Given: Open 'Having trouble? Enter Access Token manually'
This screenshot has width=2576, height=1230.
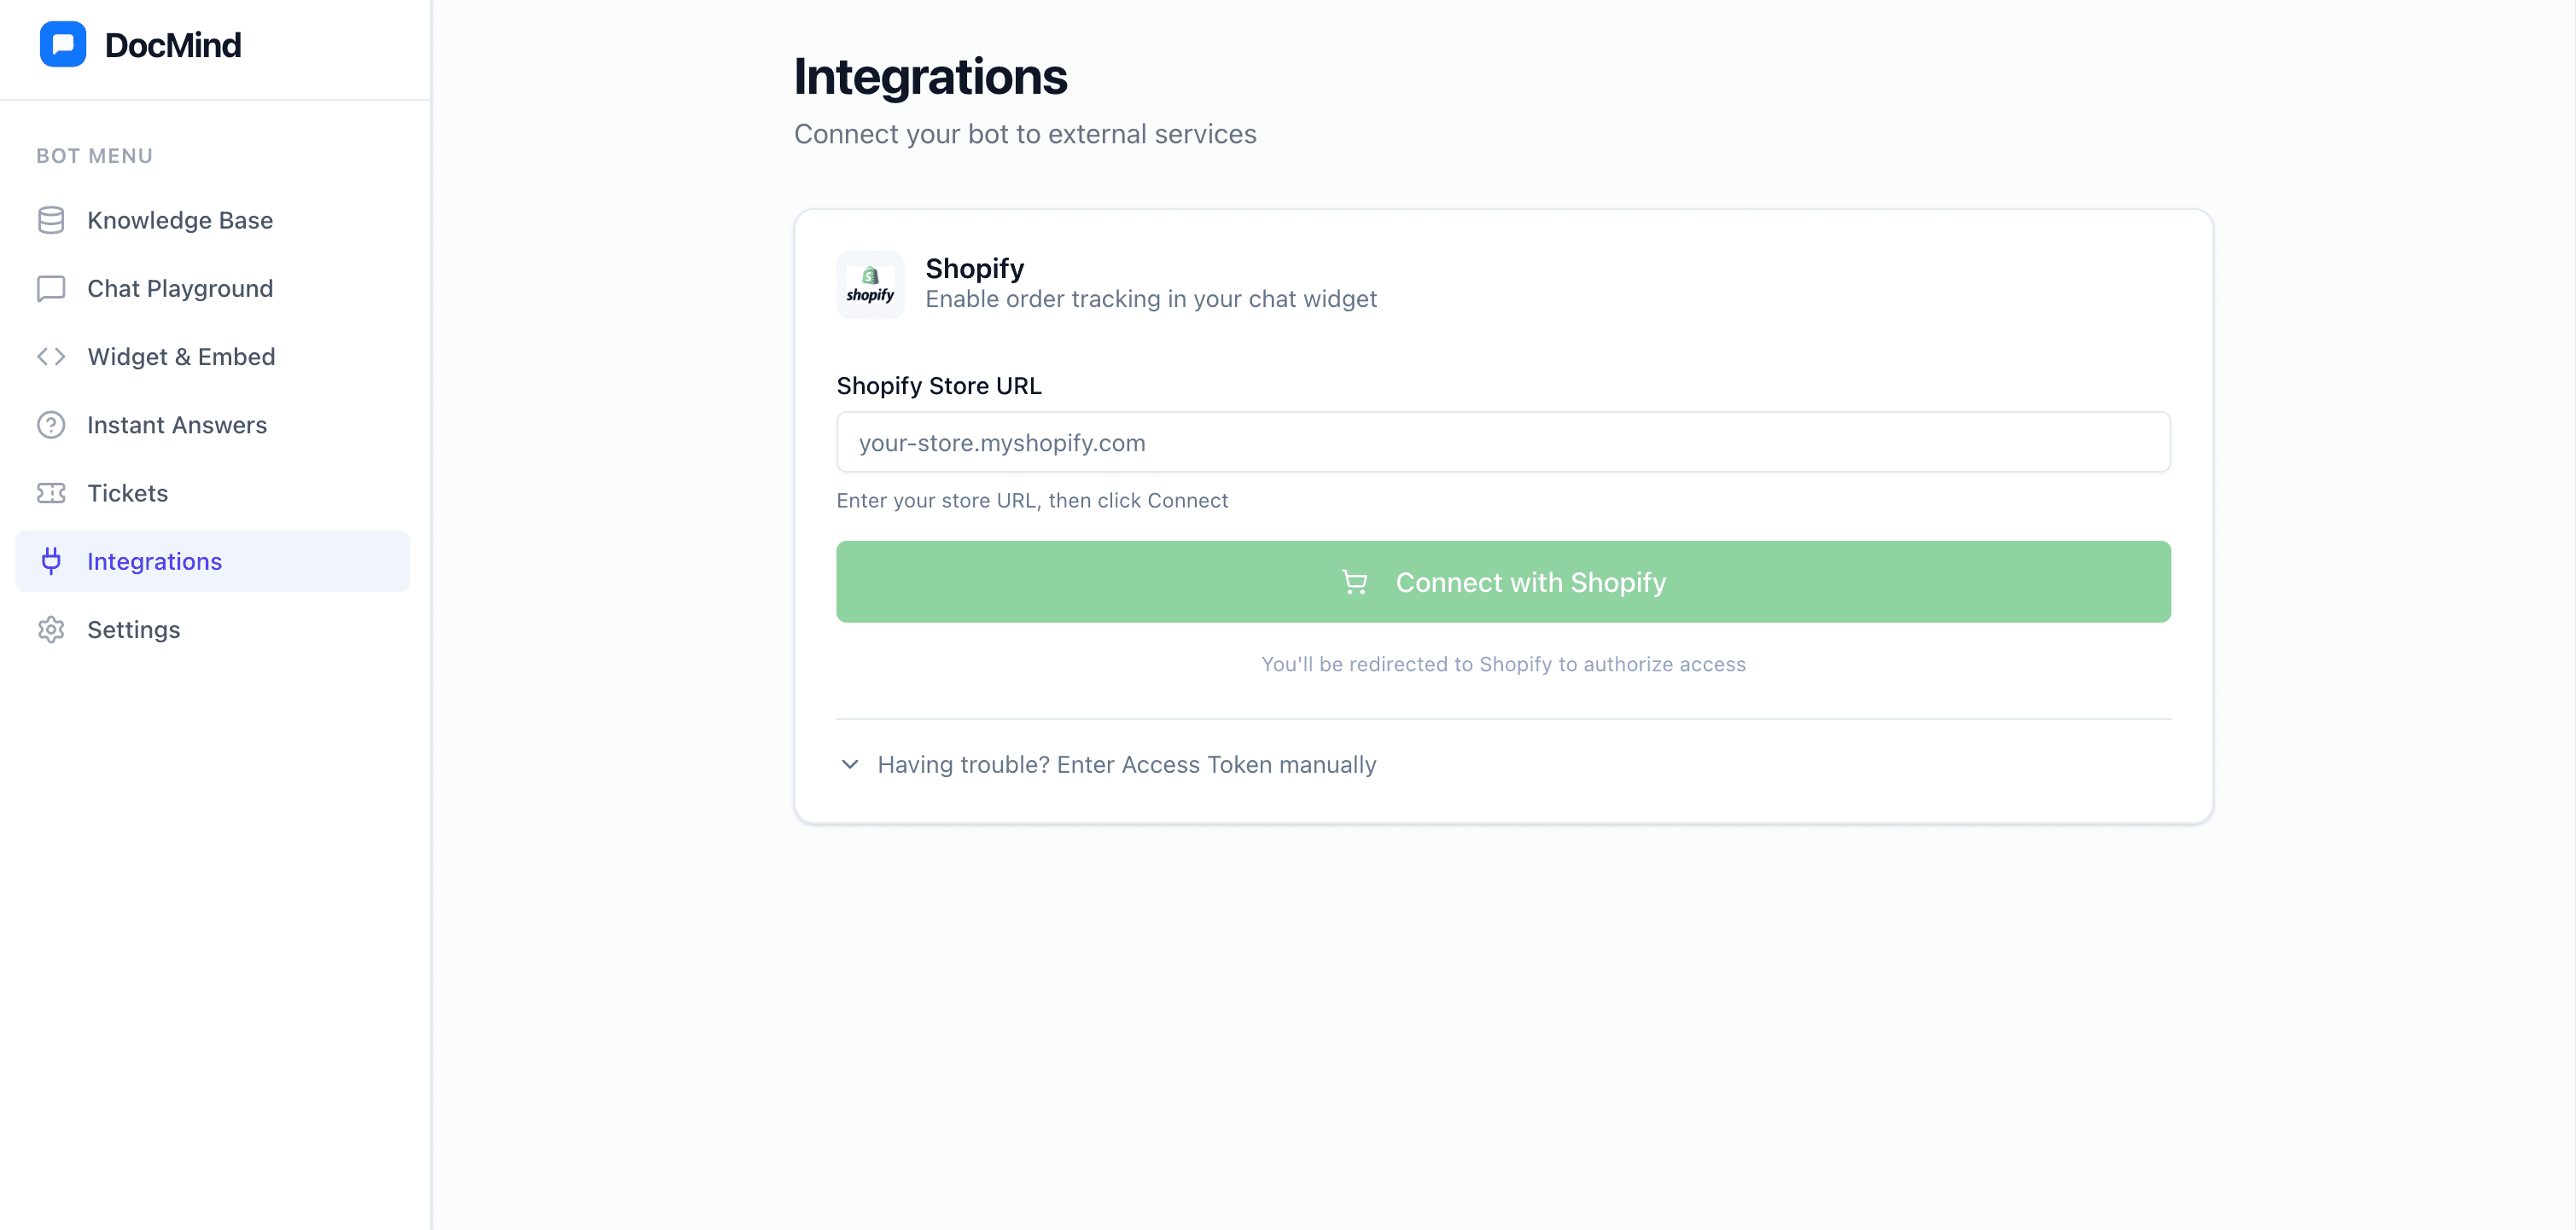Looking at the screenshot, I should pos(1126,764).
